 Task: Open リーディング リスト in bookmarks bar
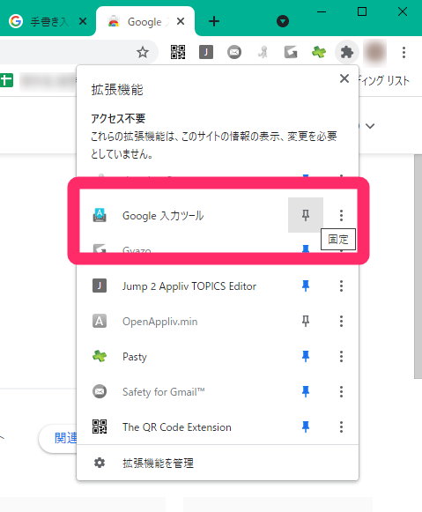coord(384,80)
